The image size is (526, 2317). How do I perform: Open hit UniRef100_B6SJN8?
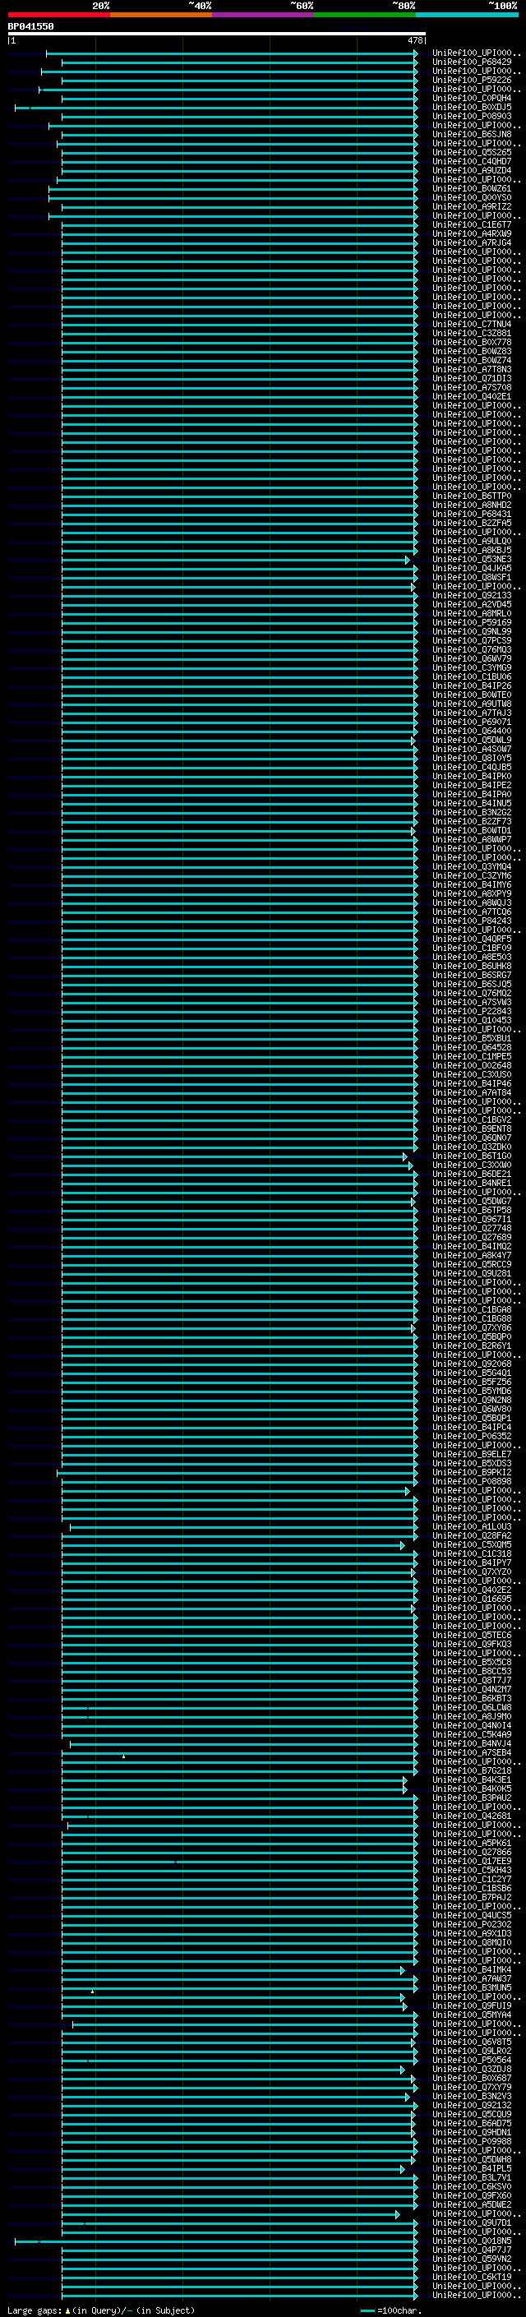[x=472, y=134]
